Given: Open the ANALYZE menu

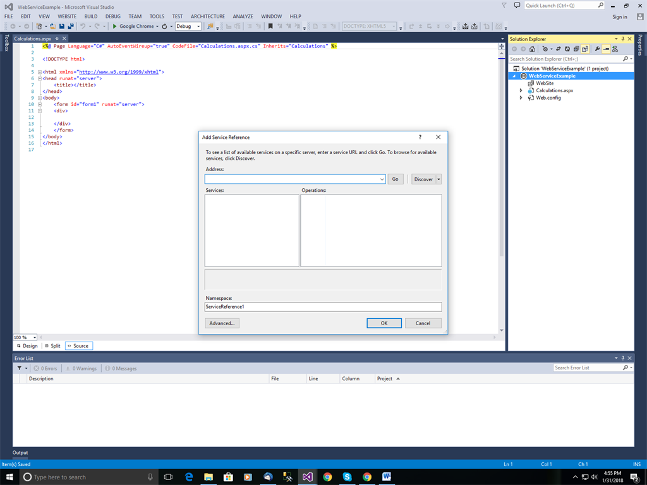Looking at the screenshot, I should tap(243, 16).
